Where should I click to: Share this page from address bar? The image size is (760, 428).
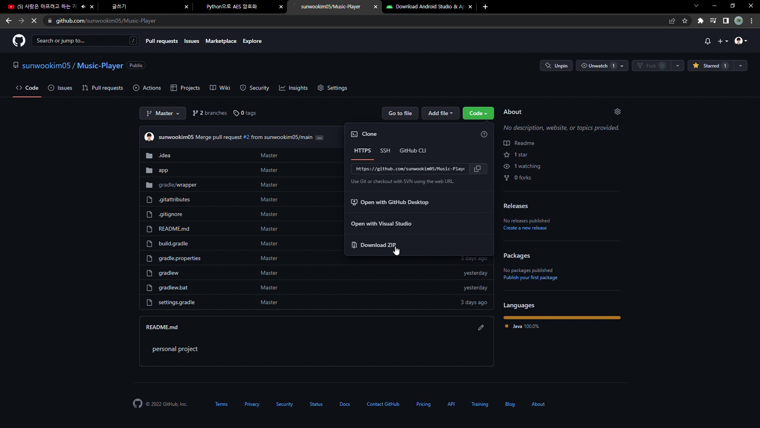click(672, 21)
